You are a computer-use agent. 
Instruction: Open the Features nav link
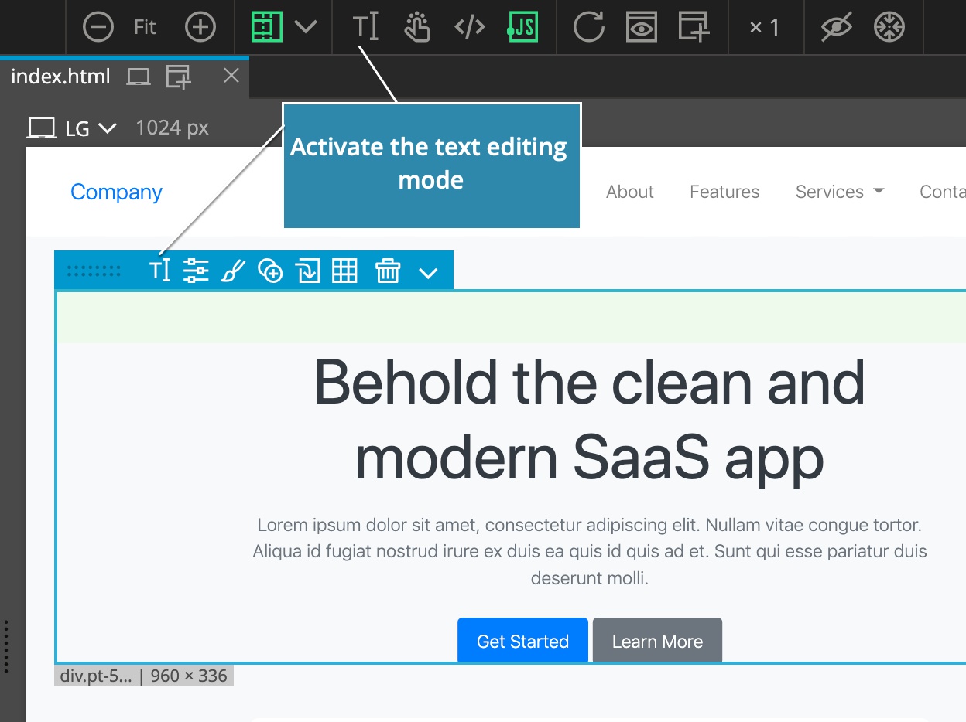point(724,192)
